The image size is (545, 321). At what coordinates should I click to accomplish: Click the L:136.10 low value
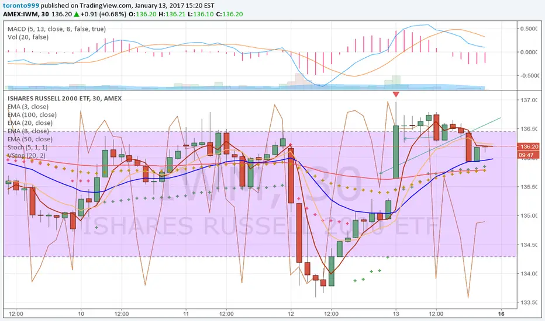(201, 14)
